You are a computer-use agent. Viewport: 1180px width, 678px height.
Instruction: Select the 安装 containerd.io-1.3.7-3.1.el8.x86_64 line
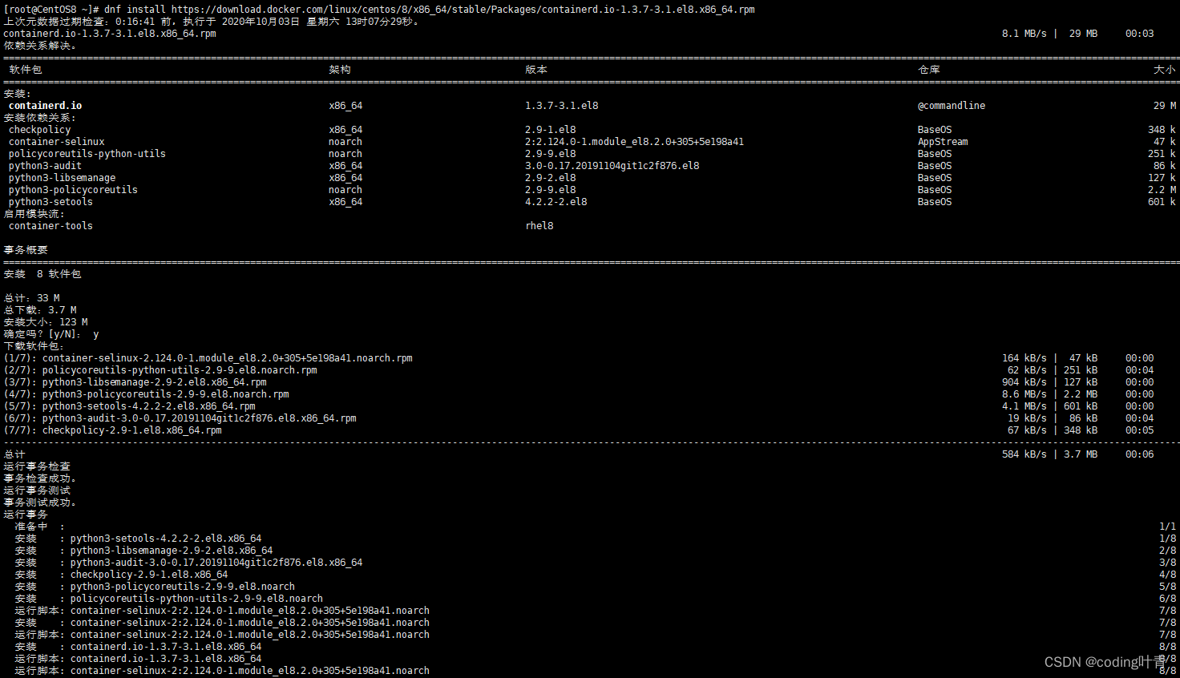[x=138, y=647]
